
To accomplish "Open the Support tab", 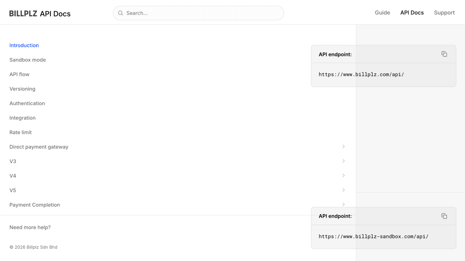I will click(444, 13).
